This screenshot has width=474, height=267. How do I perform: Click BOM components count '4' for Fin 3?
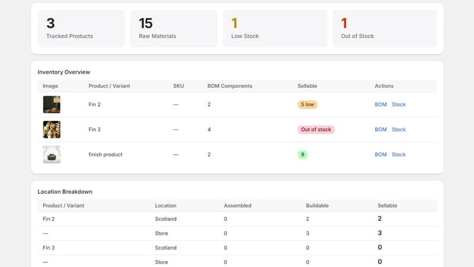209,129
